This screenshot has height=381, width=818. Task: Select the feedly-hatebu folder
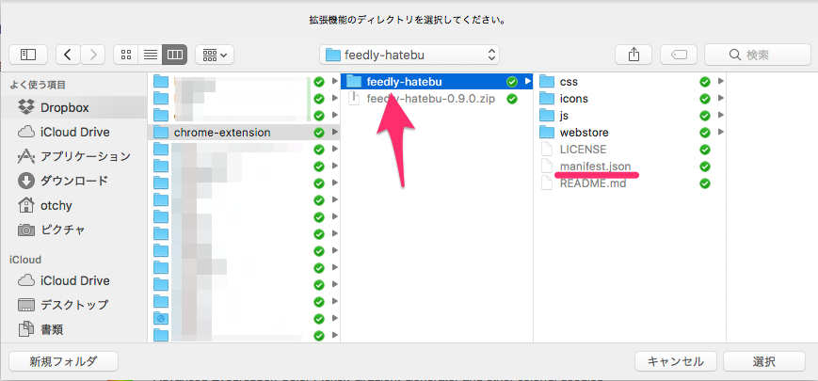coord(437,81)
